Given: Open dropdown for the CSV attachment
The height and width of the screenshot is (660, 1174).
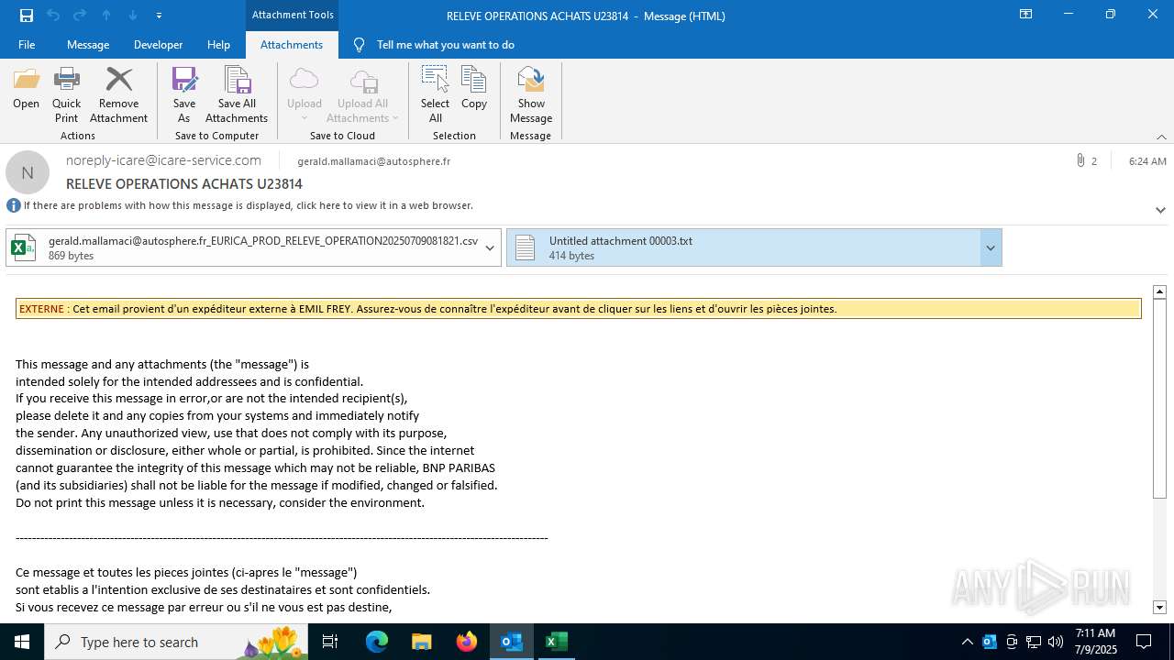Looking at the screenshot, I should pos(491,247).
